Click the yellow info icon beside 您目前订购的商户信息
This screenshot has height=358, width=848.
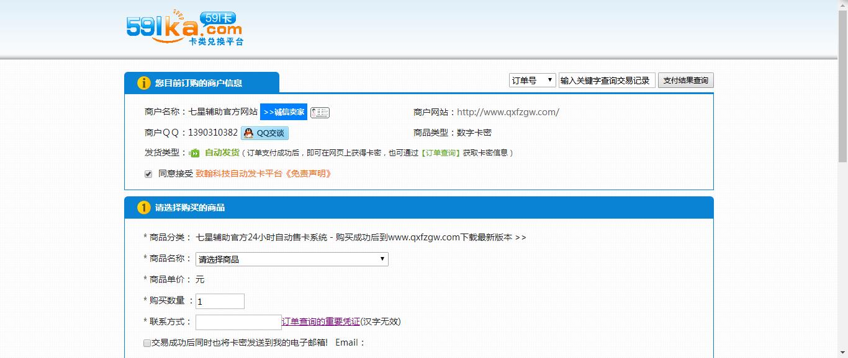coord(144,83)
